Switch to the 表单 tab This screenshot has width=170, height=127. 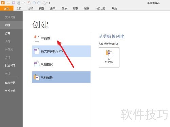point(53,9)
